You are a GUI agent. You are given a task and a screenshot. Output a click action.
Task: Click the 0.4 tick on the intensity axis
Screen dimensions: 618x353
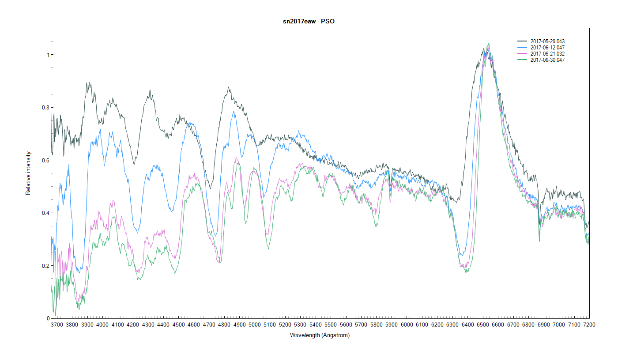tap(45, 213)
